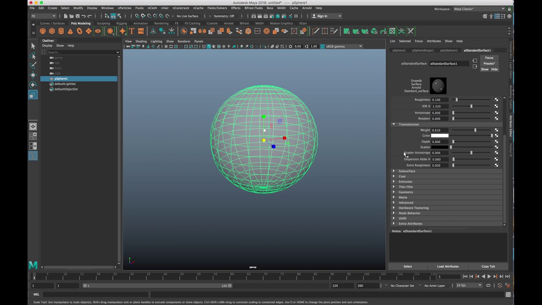Image resolution: width=542 pixels, height=305 pixels.
Task: Create a polygon cylinder from the shelf
Action: pos(61,31)
